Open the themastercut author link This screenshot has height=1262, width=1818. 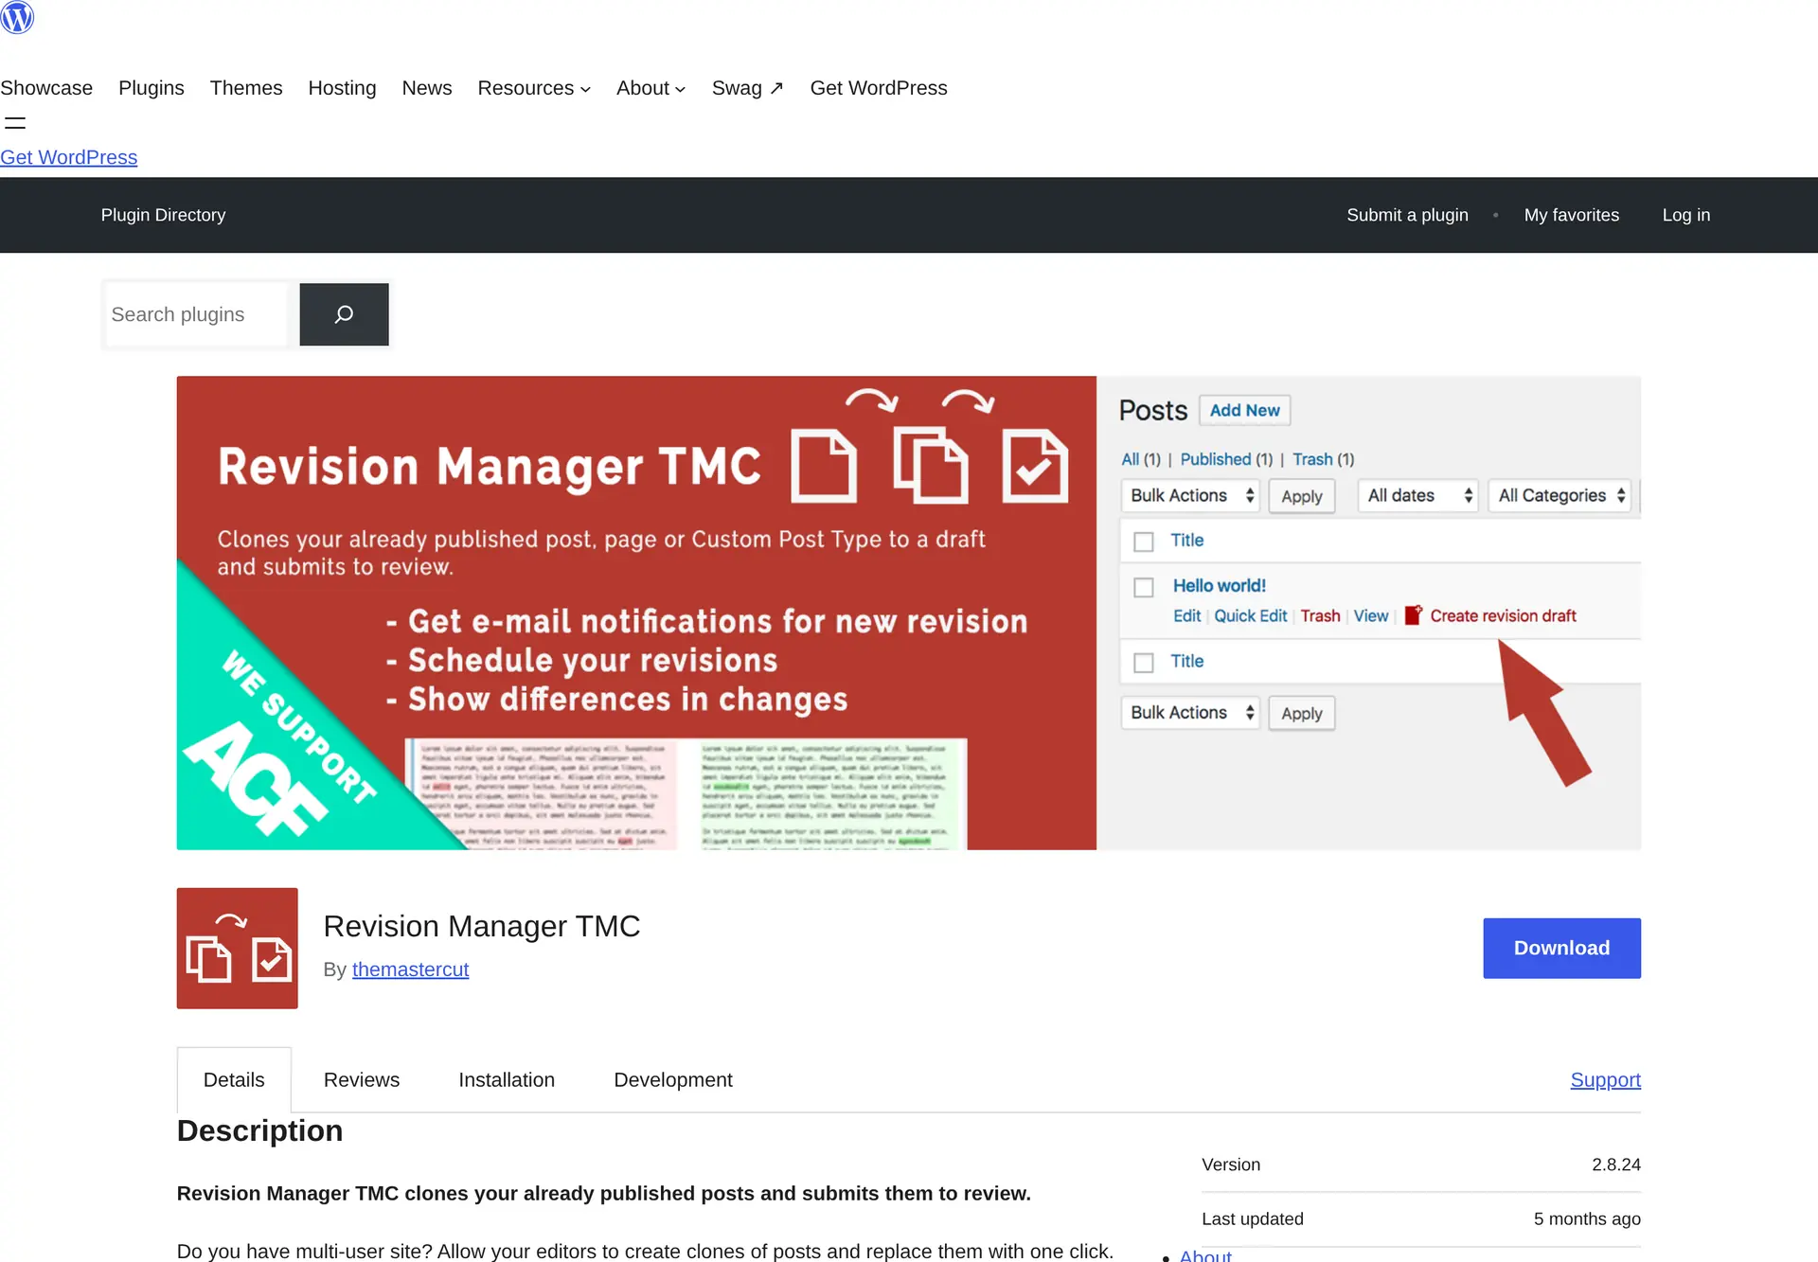[x=410, y=969]
